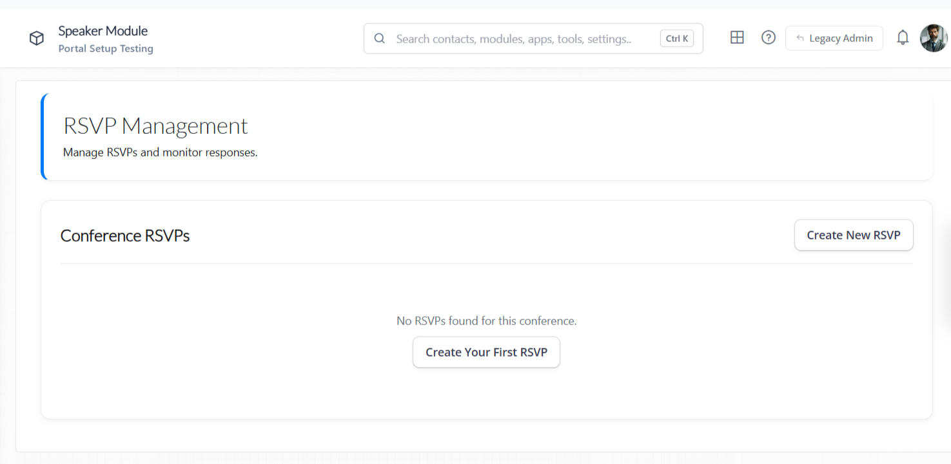This screenshot has height=464, width=951.
Task: Open the help question mark icon
Action: tap(768, 38)
